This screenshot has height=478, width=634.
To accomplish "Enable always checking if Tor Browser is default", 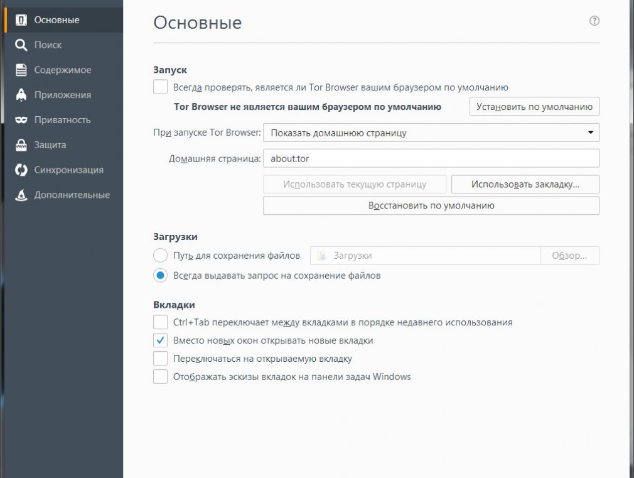I will (160, 87).
